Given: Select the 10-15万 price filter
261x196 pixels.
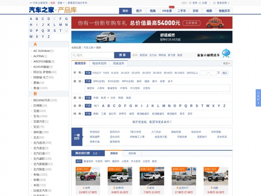Looking at the screenshot, I should pyautogui.click(x=125, y=73).
